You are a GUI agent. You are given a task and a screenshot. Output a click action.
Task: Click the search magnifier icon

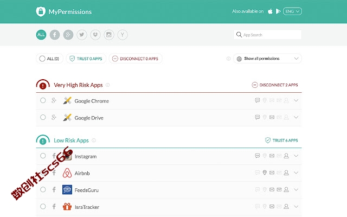pyautogui.click(x=239, y=35)
